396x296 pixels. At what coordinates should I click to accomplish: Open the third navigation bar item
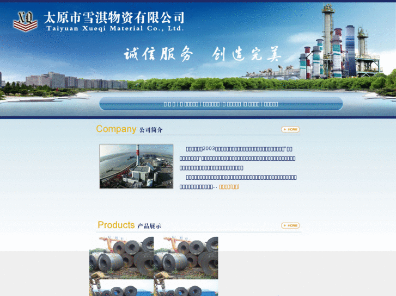(x=211, y=104)
